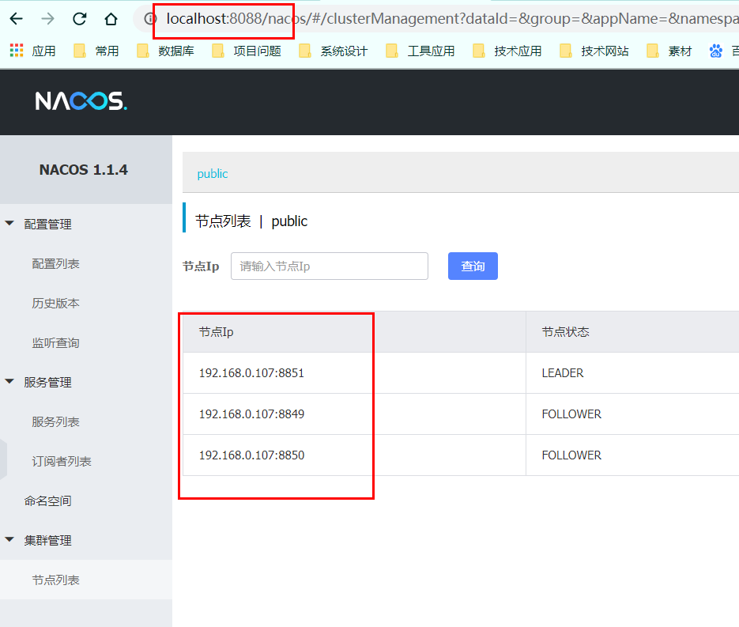Collapse the 集群管理 menu arrow

coord(9,539)
